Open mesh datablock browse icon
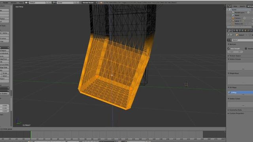The height and width of the screenshot is (142, 253). (229, 40)
